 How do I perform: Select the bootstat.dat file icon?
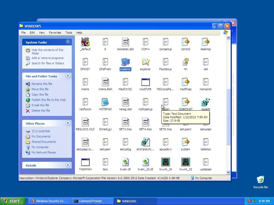coord(125,42)
